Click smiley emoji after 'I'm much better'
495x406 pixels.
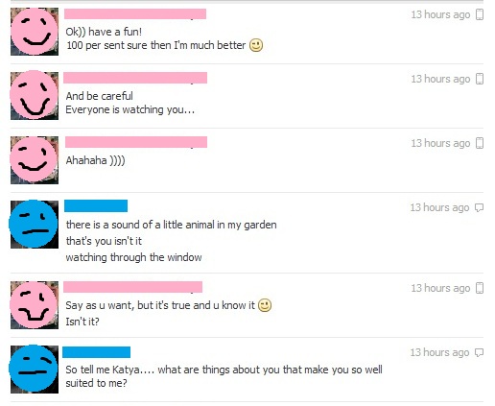[x=256, y=45]
